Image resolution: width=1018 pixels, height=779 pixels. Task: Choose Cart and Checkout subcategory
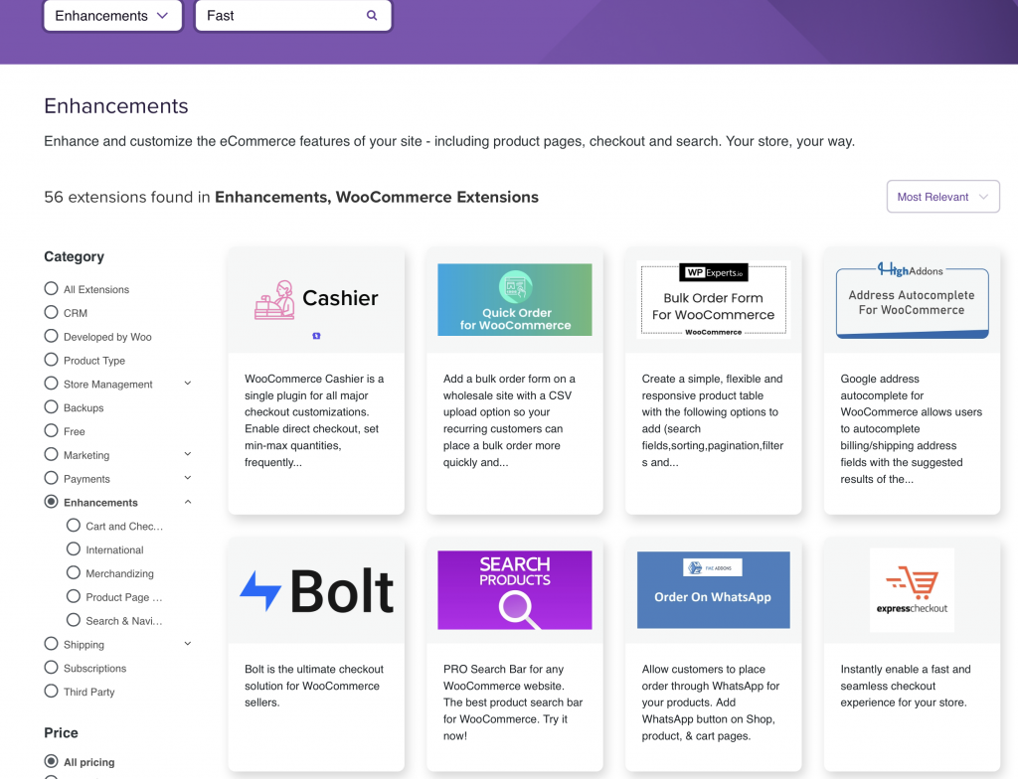(74, 526)
